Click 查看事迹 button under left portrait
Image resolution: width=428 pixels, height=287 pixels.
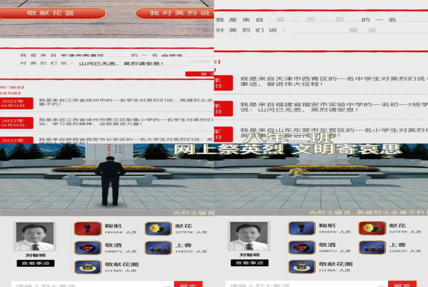coord(35,263)
